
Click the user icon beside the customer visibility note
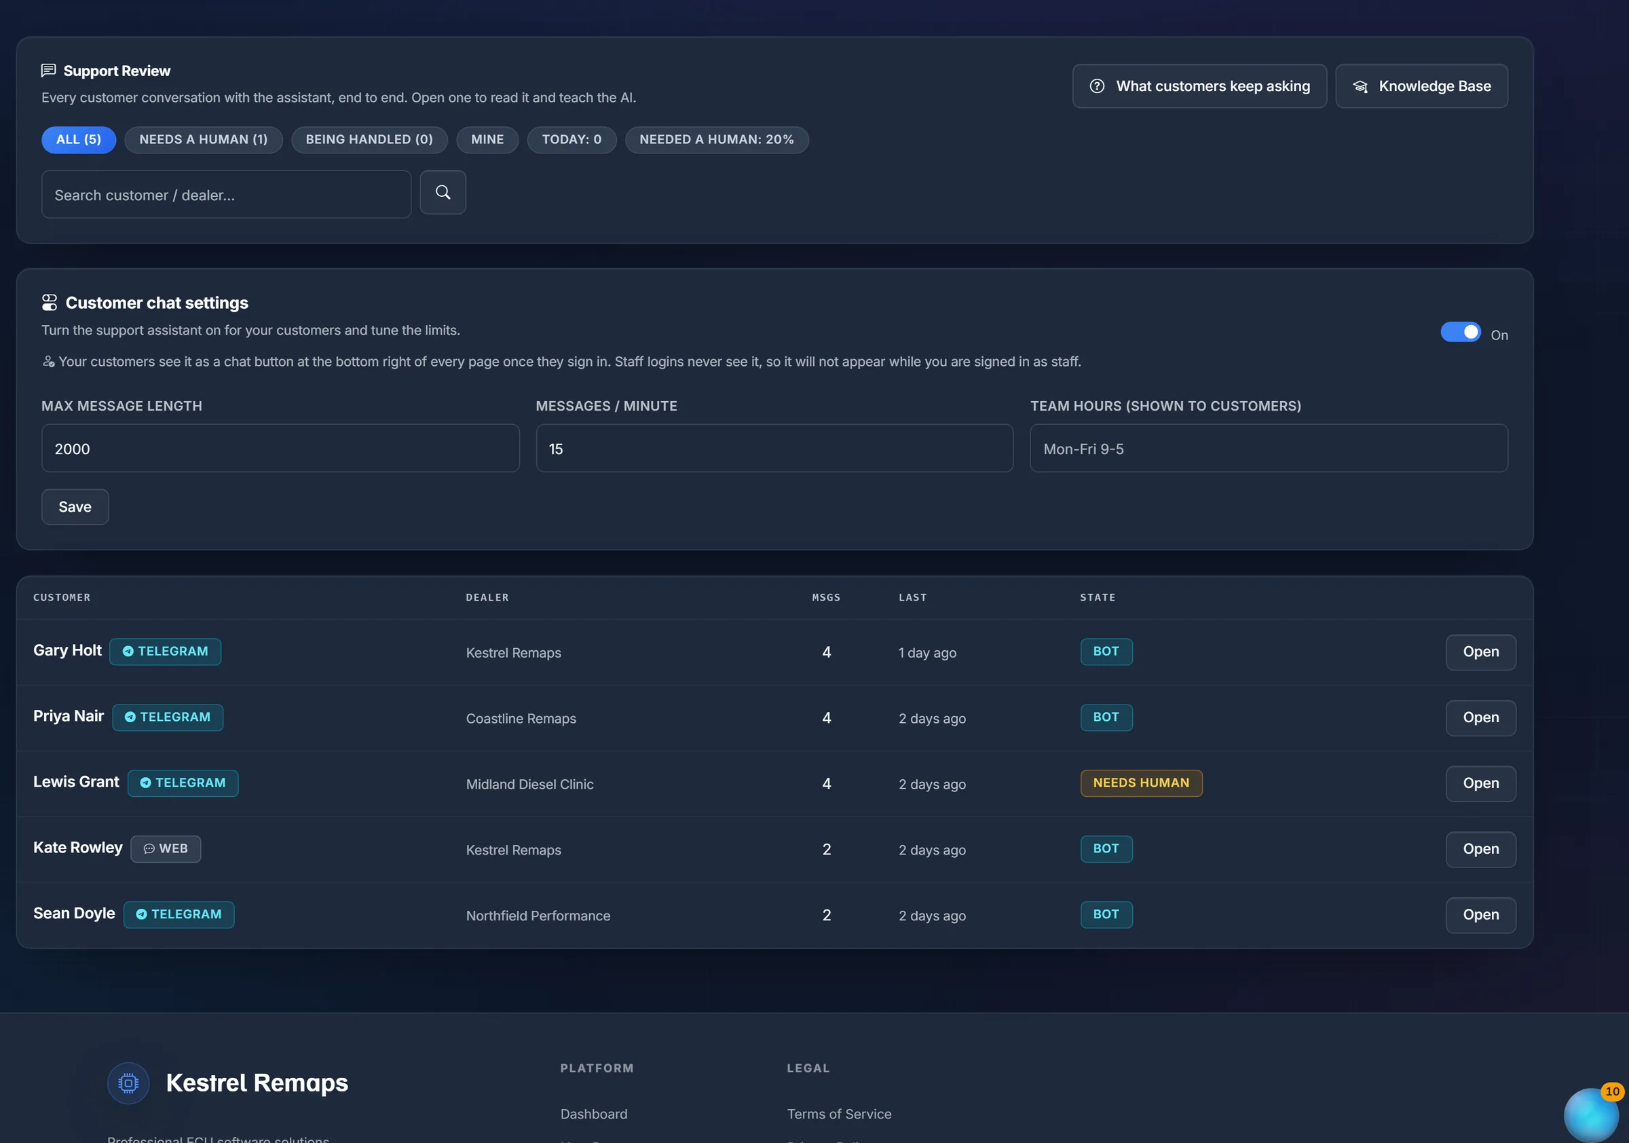[48, 362]
